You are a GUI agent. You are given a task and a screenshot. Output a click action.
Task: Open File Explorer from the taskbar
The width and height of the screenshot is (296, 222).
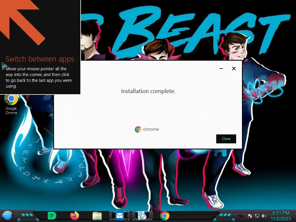coord(97,216)
